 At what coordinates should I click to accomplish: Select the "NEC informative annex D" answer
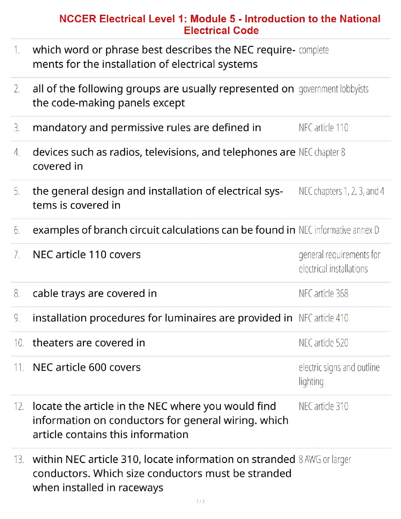pos(339,230)
